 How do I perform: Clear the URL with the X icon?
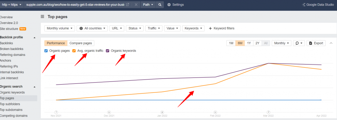click(x=136, y=5)
